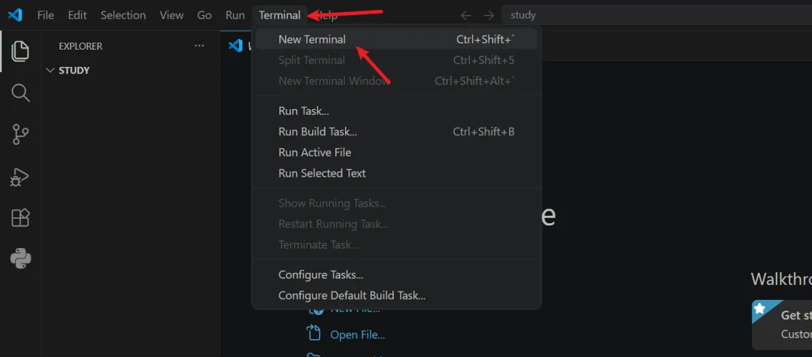Open the Explorer view in the activity bar

[x=20, y=50]
